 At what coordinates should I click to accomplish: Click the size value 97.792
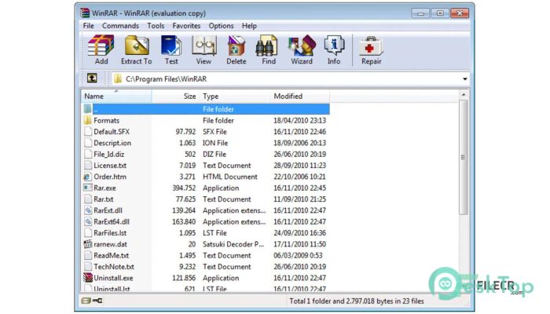pyautogui.click(x=185, y=132)
